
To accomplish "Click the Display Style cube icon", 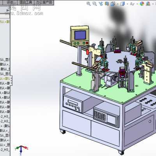I will 122,4.
